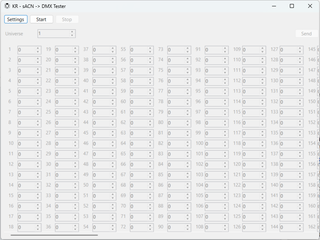The image size is (320, 240).
Task: Increment channel 96 with up arrow
Action: click(x=225, y=100)
